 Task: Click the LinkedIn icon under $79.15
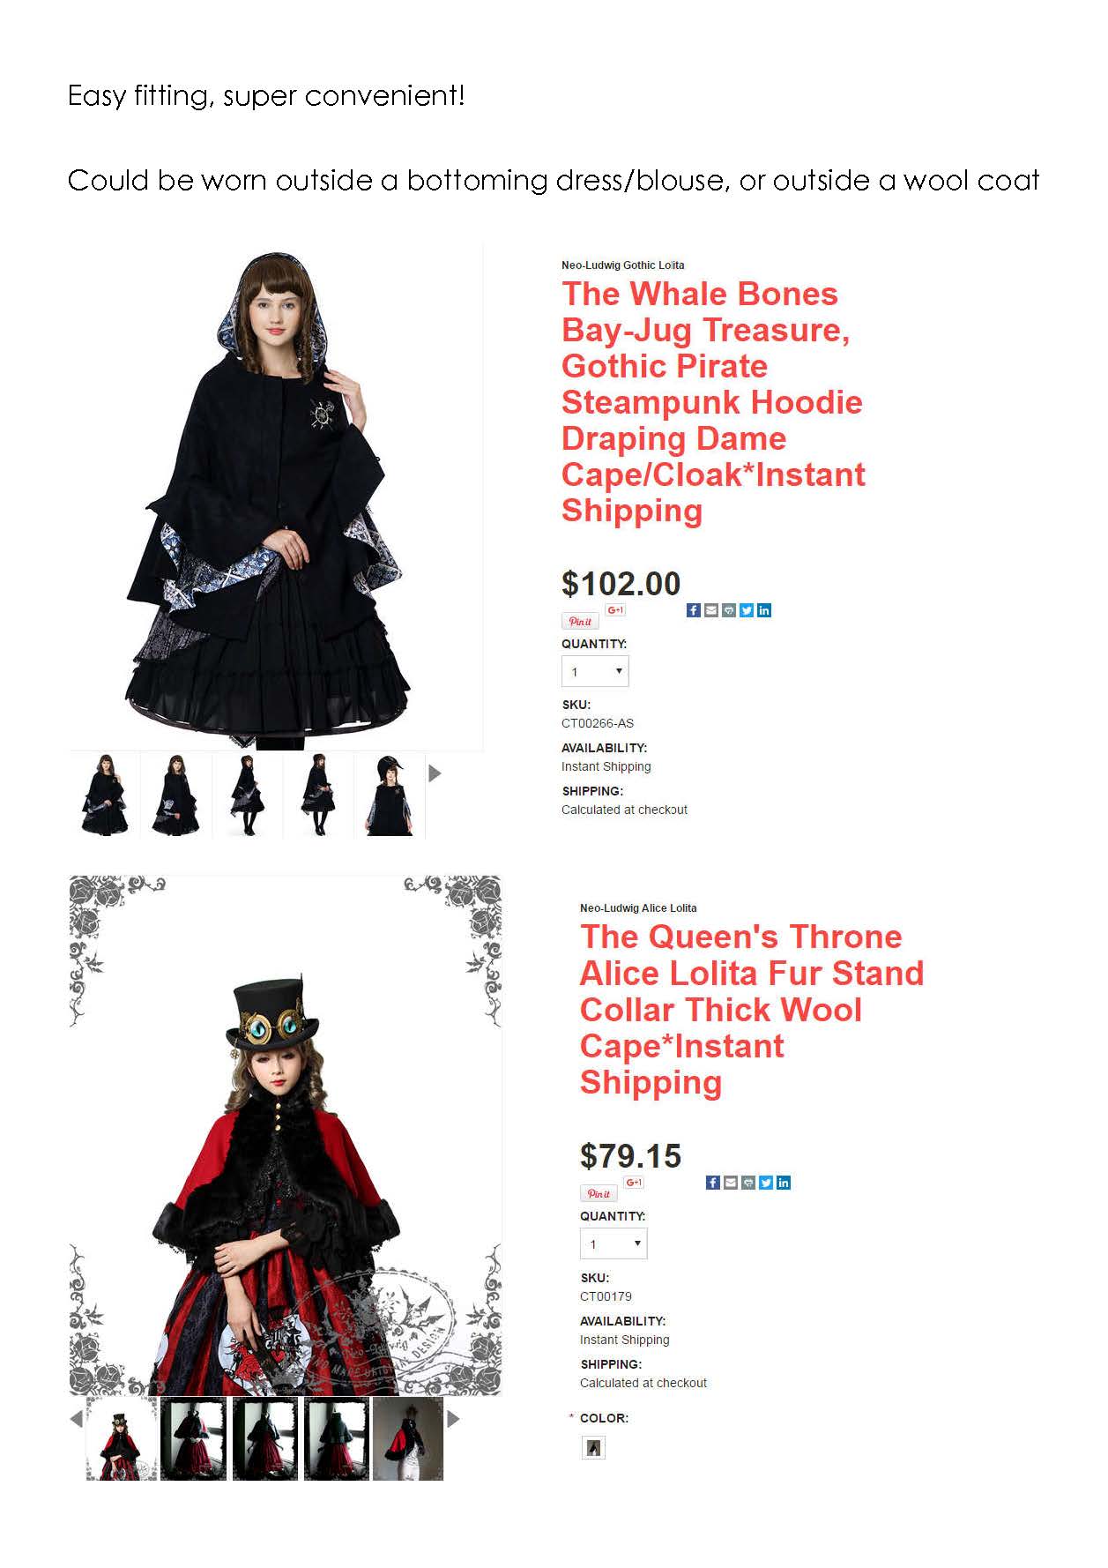point(784,1183)
